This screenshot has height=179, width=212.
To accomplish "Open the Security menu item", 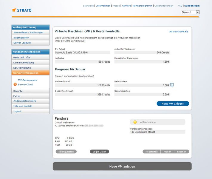I will pos(30,91).
